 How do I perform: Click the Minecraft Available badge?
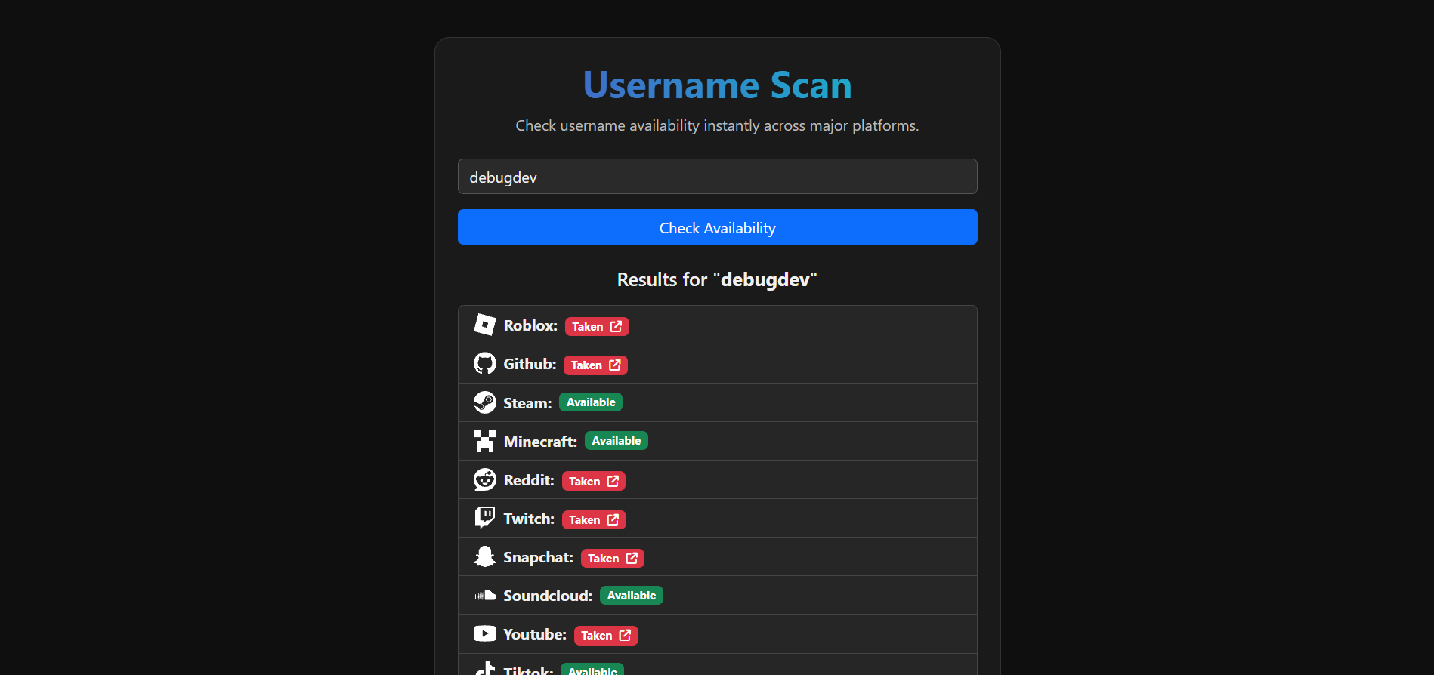(617, 441)
